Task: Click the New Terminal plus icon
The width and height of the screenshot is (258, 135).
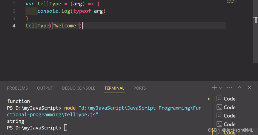Action: [214, 88]
